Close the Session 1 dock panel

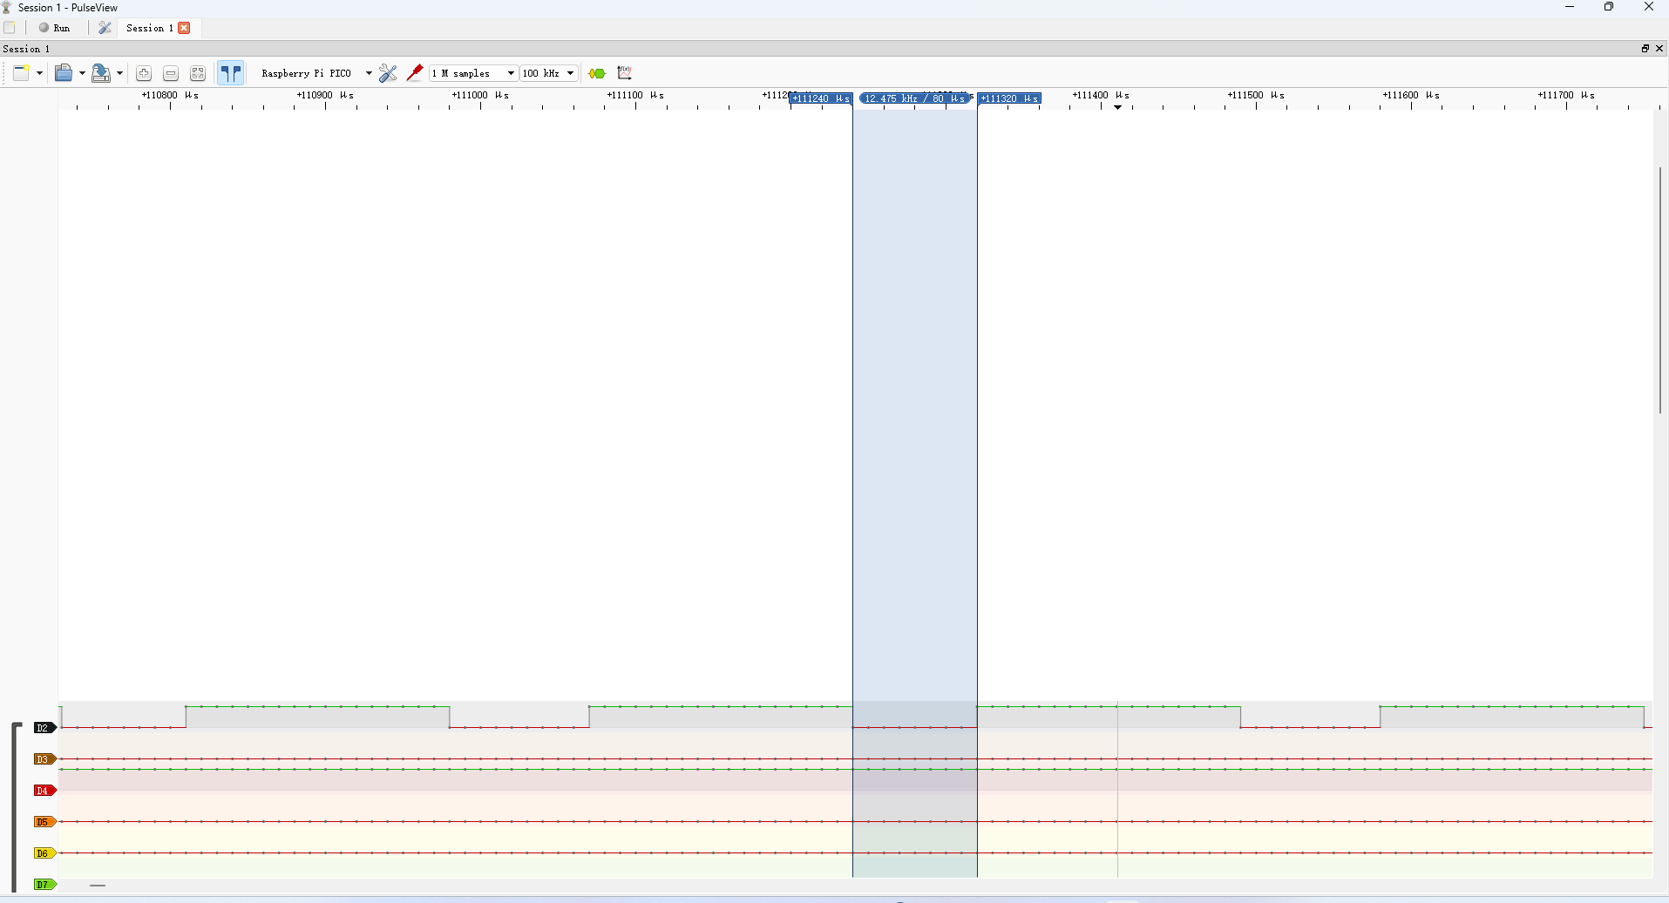1659,49
